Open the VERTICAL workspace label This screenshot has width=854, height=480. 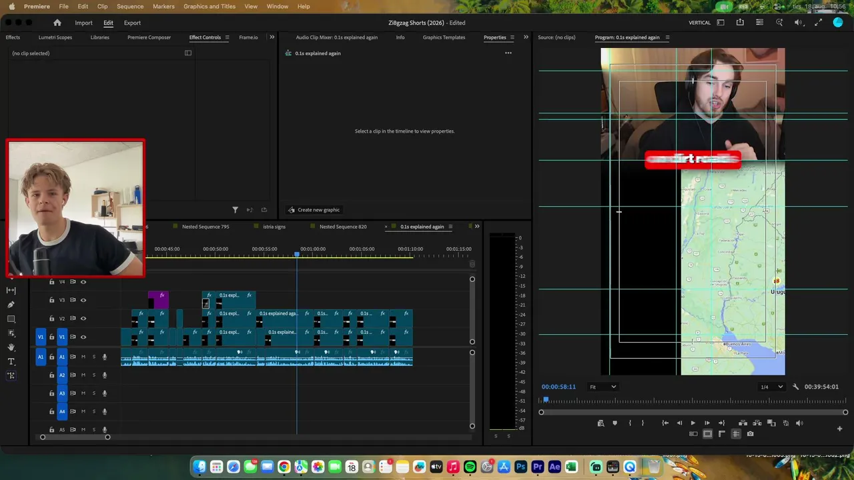[699, 23]
